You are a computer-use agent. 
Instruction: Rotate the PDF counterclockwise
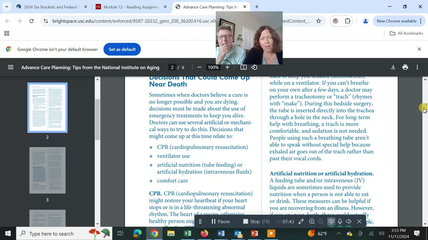[x=254, y=67]
